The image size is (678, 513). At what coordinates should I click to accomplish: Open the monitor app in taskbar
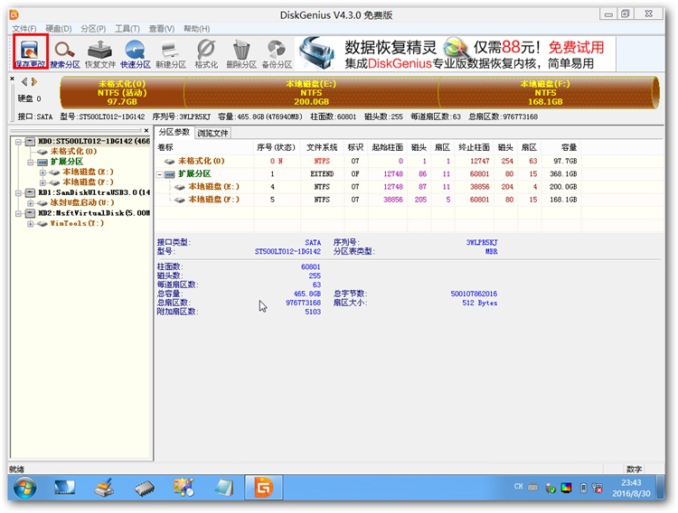[64, 489]
